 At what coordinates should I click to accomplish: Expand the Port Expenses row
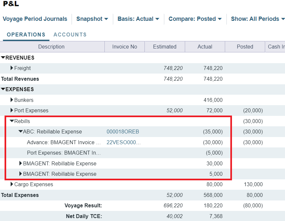[x=12, y=110]
